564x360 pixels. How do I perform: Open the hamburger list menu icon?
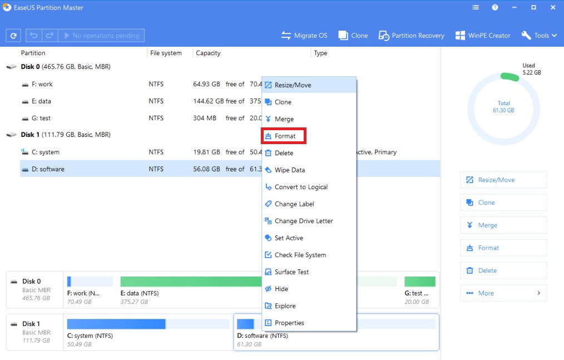click(x=476, y=8)
